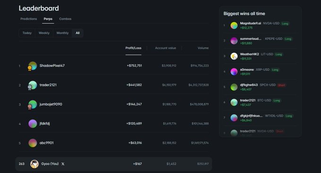Screen dimensions: 321x173
Task: Click abc9901's profit +$63,016
Action: (135, 143)
